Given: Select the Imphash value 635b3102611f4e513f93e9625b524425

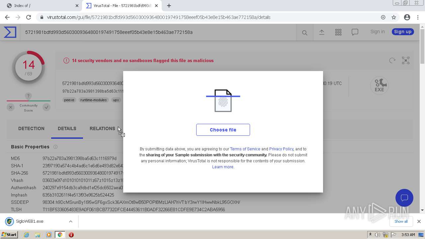Looking at the screenshot, I should pos(78,195).
